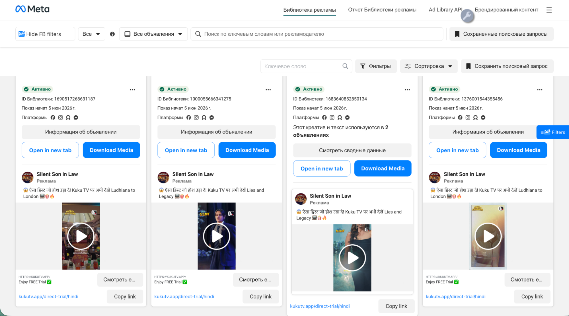The width and height of the screenshot is (569, 316).
Task: Focus the advertiser keyword search field
Action: 317,34
